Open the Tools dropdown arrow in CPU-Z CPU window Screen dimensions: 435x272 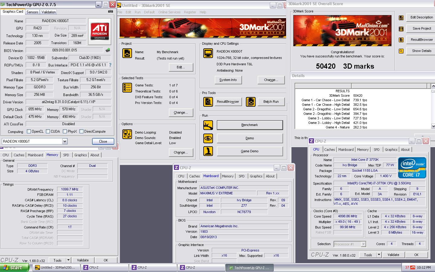[379, 255]
